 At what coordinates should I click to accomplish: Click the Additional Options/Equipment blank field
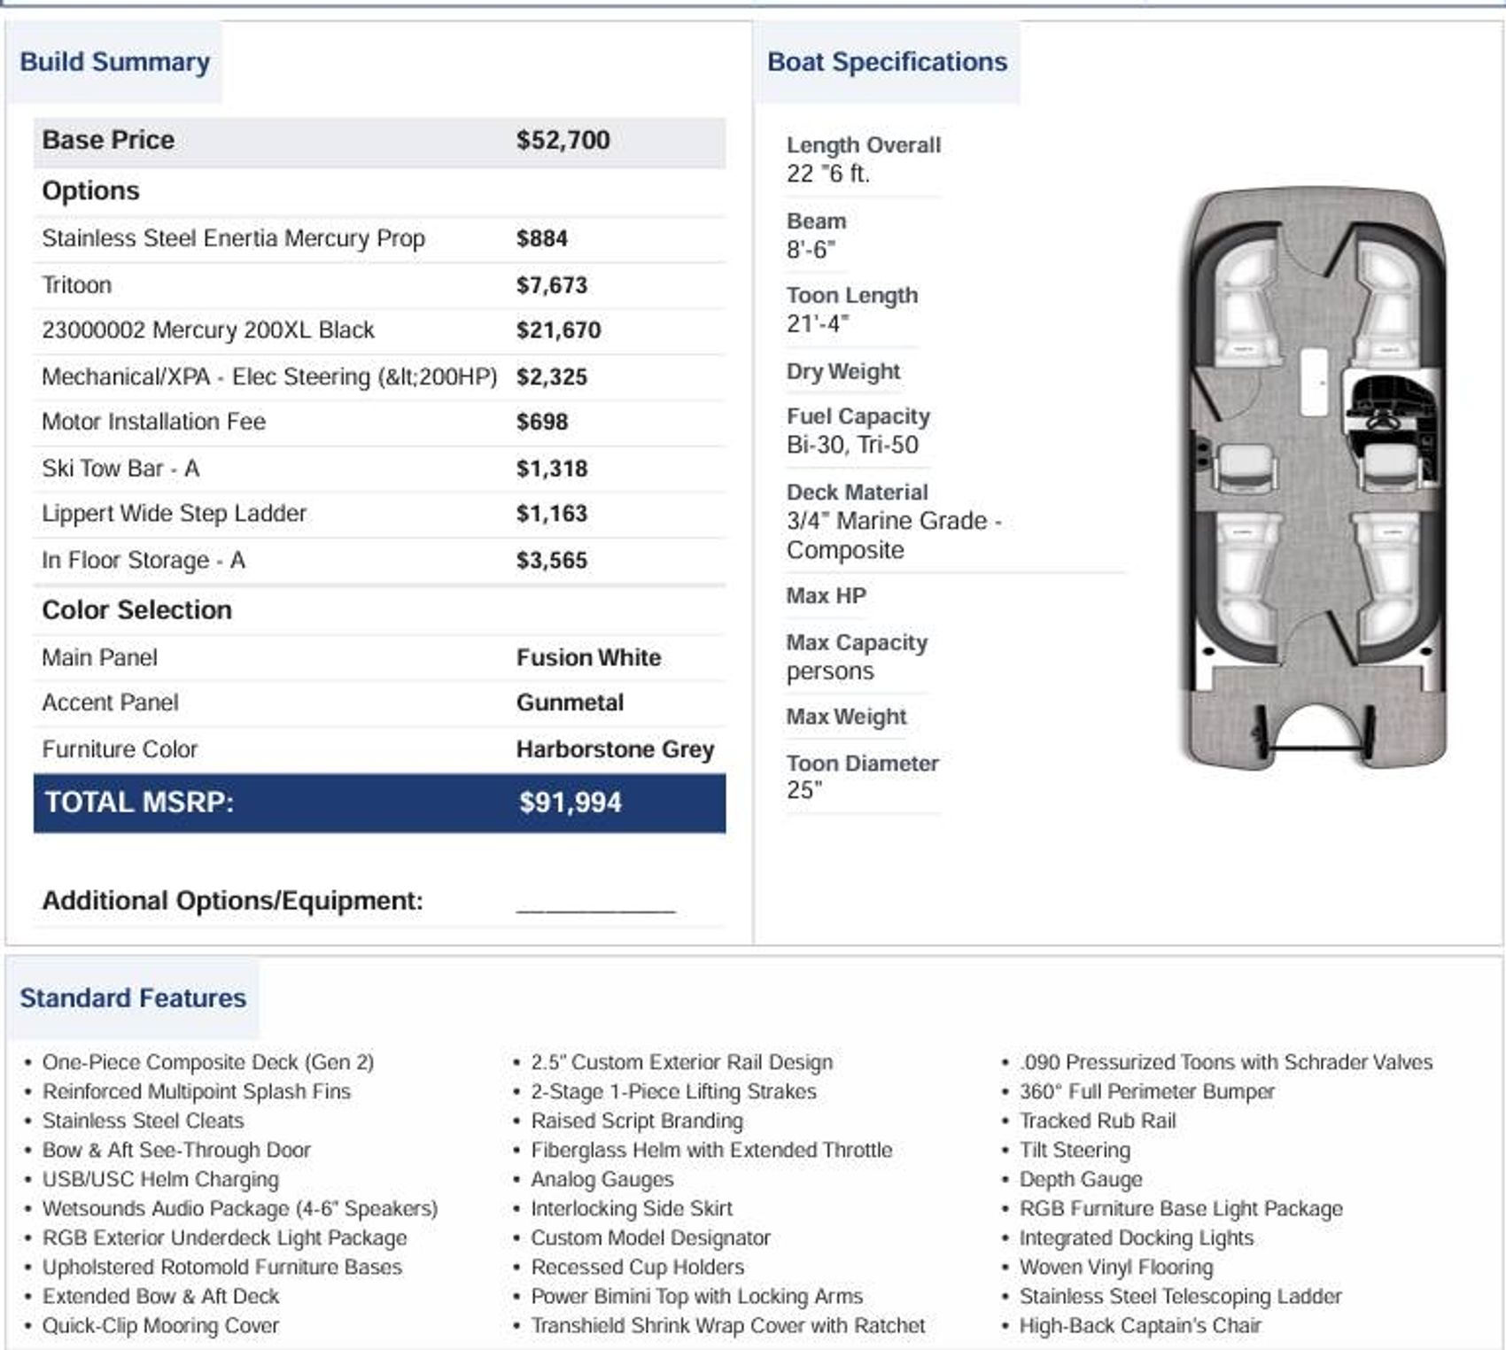[595, 904]
